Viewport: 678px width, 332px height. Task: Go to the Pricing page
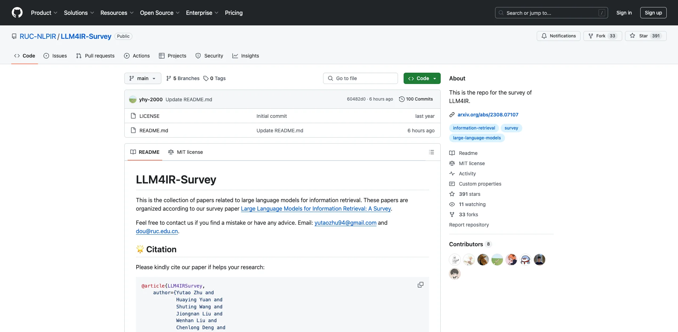coord(234,13)
